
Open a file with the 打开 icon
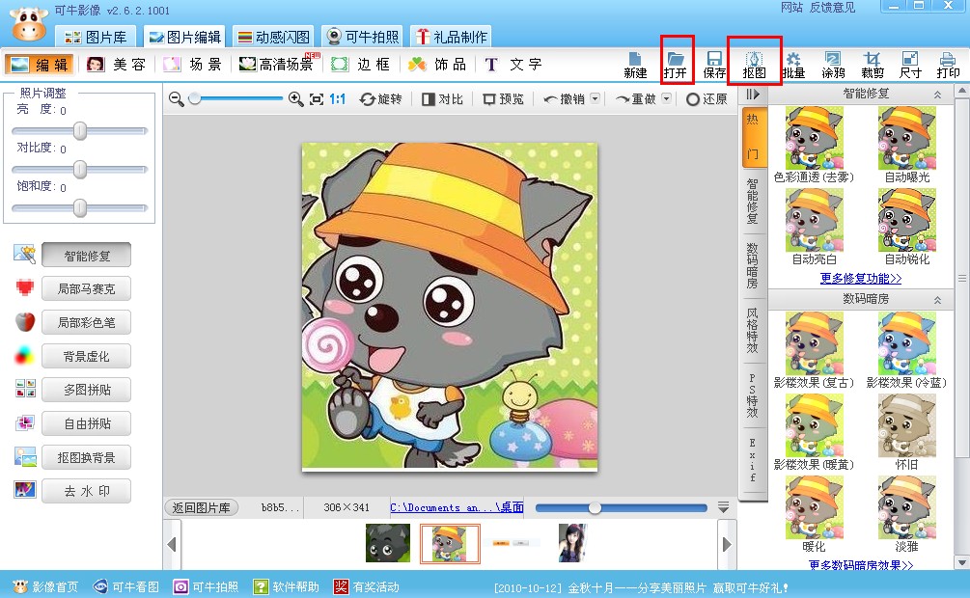pos(676,65)
